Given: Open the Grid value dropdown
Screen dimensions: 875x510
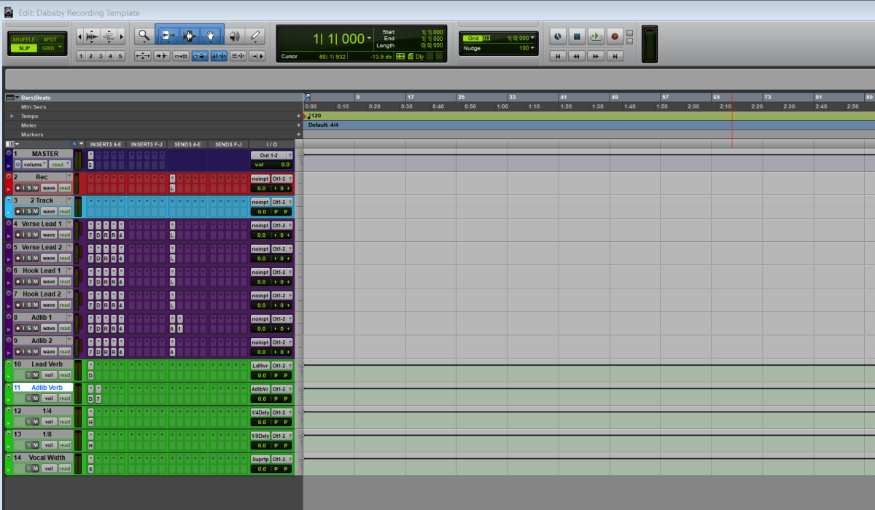Looking at the screenshot, I should click(521, 38).
